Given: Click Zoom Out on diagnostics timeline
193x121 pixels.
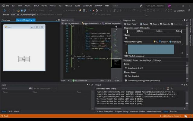Looking at the screenshot, I should pyautogui.click(x=166, y=24).
